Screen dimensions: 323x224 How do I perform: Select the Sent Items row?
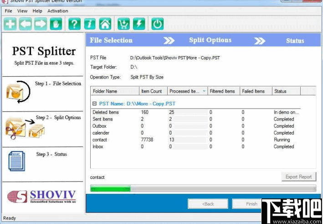point(196,119)
